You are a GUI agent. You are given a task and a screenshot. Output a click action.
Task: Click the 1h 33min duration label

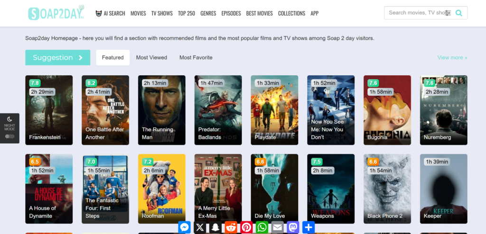[x=268, y=83]
